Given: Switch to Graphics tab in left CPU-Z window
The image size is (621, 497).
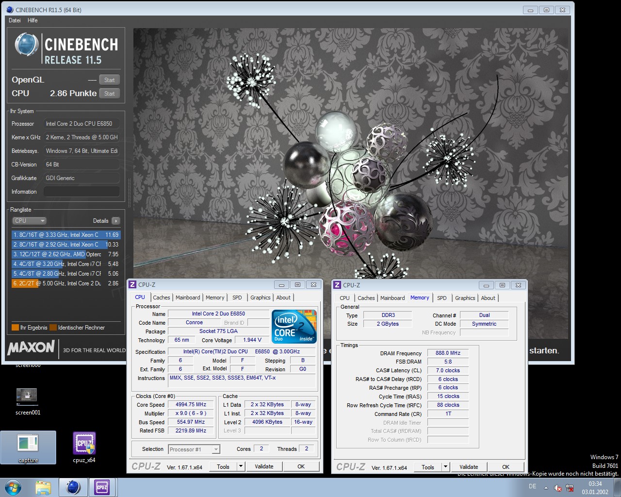Looking at the screenshot, I should coord(261,298).
